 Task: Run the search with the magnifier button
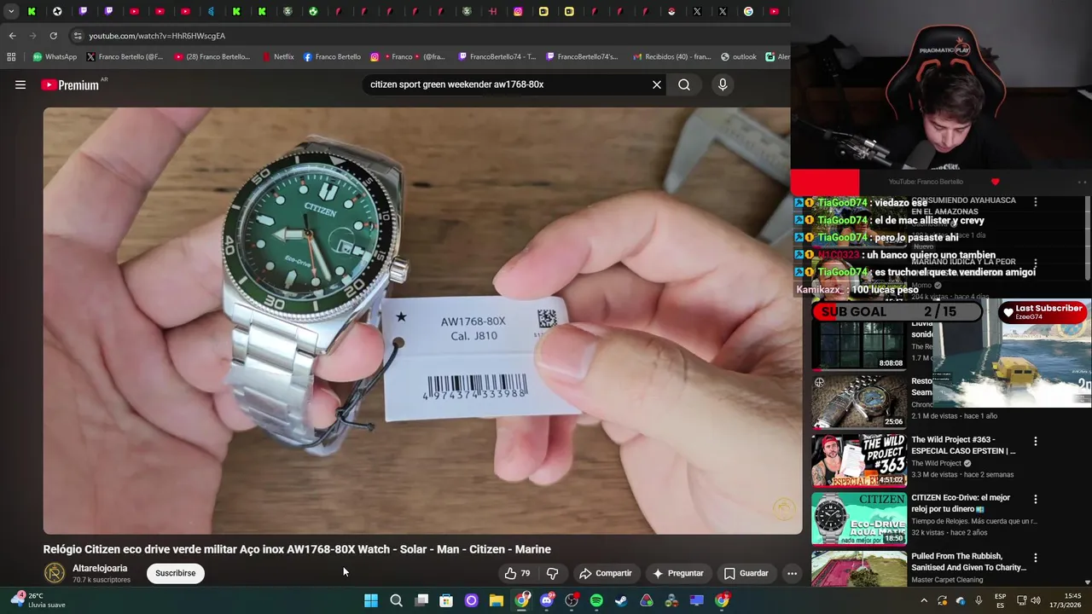tap(684, 84)
